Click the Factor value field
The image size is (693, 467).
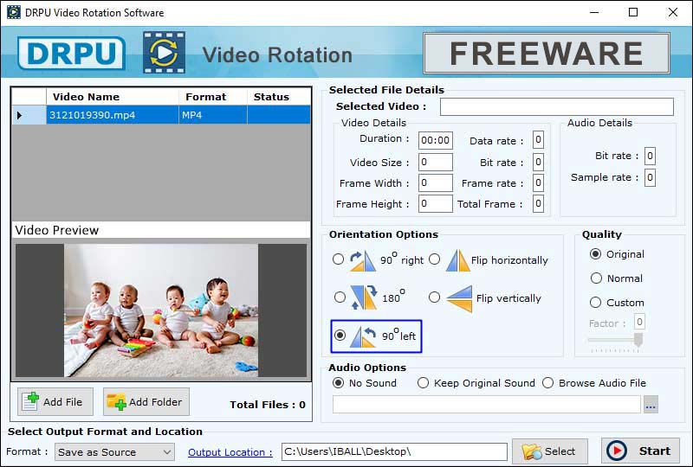click(639, 322)
